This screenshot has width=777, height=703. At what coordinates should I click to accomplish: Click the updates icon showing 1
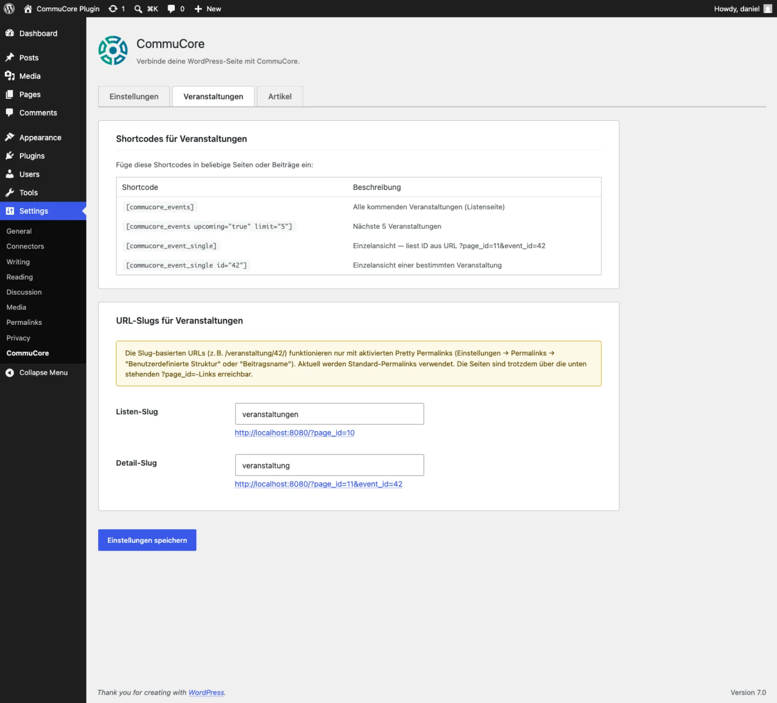click(113, 9)
